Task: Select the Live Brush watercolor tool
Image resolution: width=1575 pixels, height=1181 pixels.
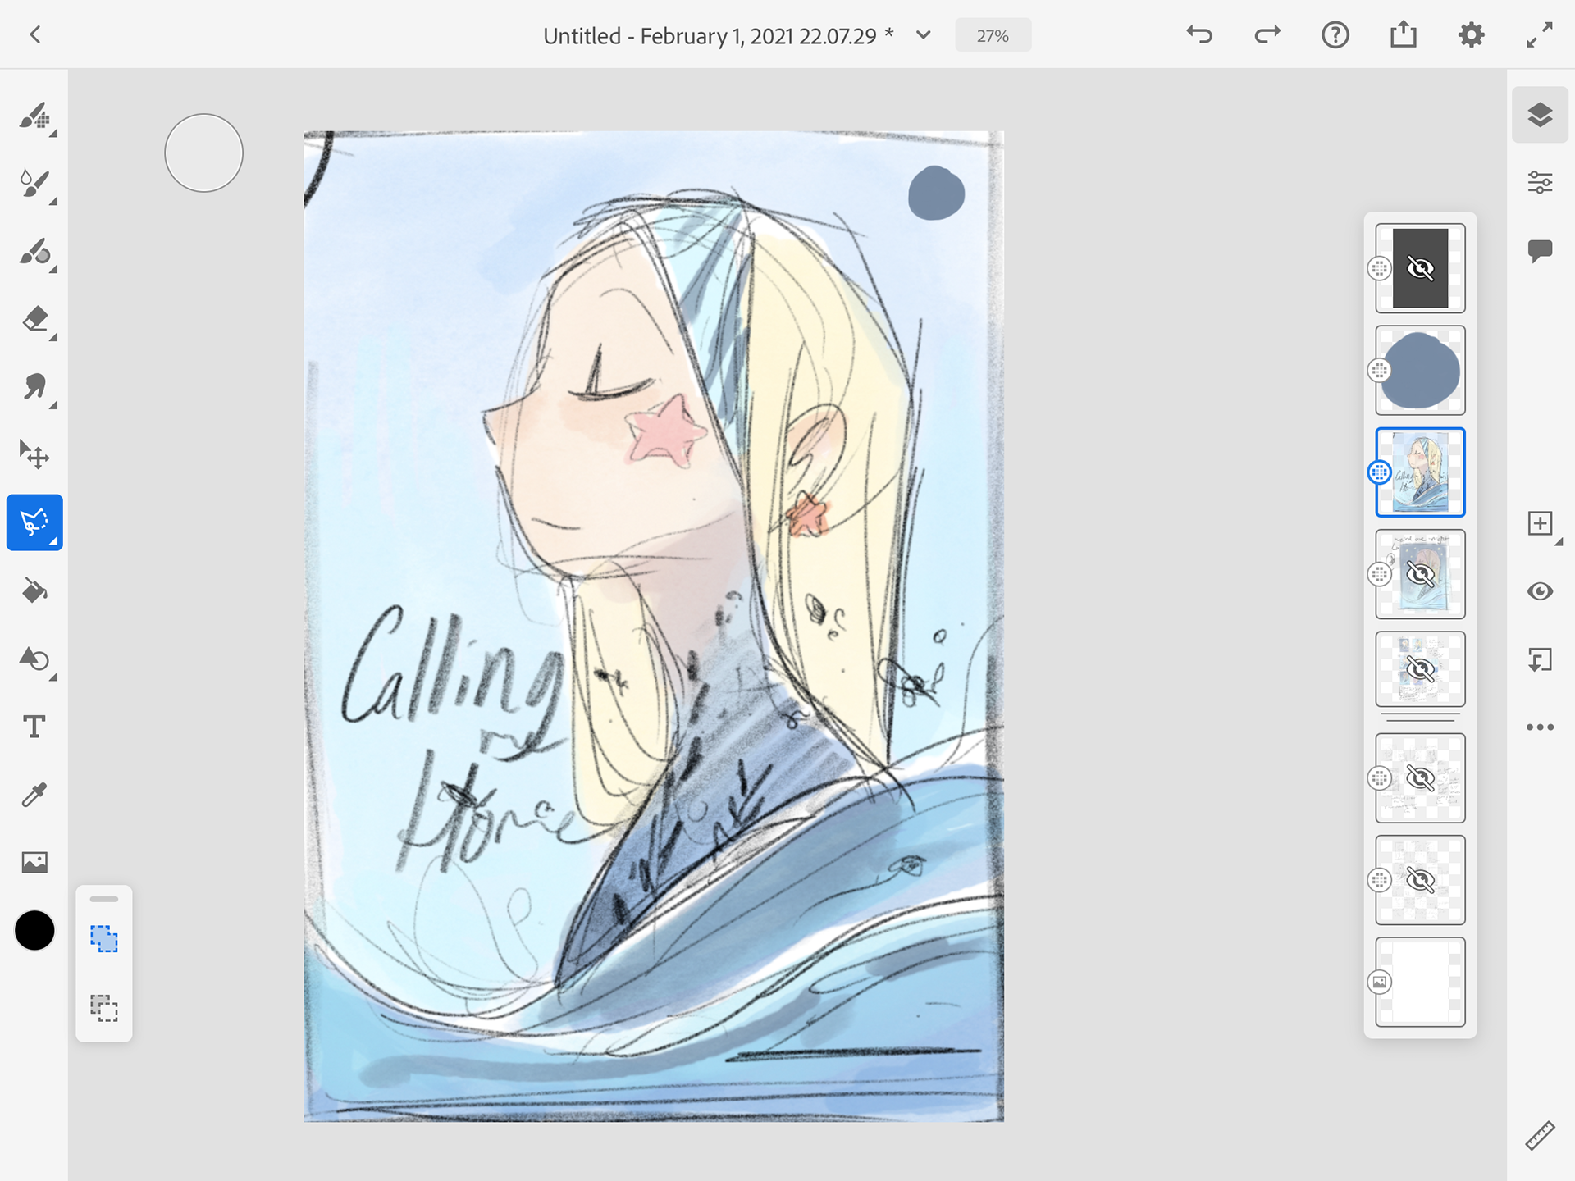Action: point(34,185)
